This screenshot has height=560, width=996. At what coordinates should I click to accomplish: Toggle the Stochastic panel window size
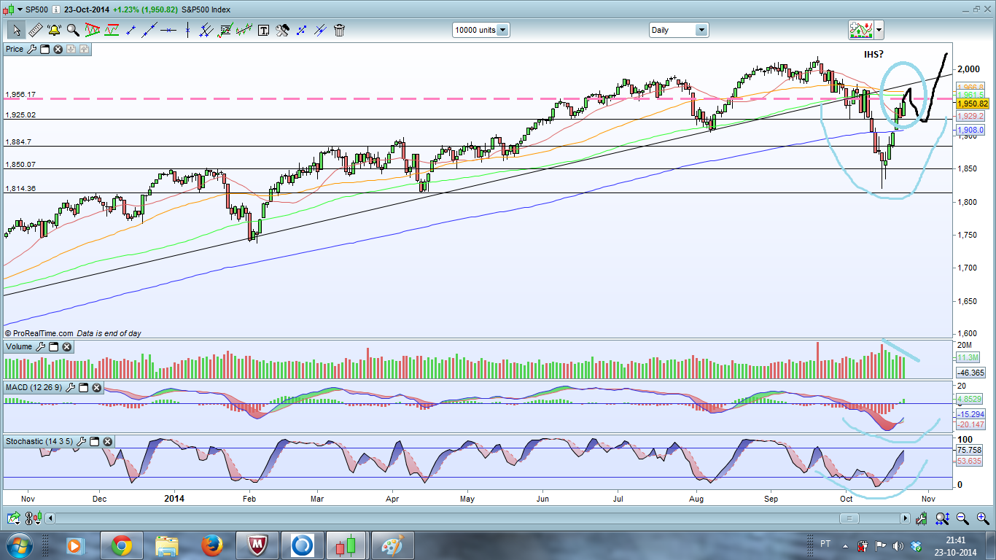click(95, 441)
